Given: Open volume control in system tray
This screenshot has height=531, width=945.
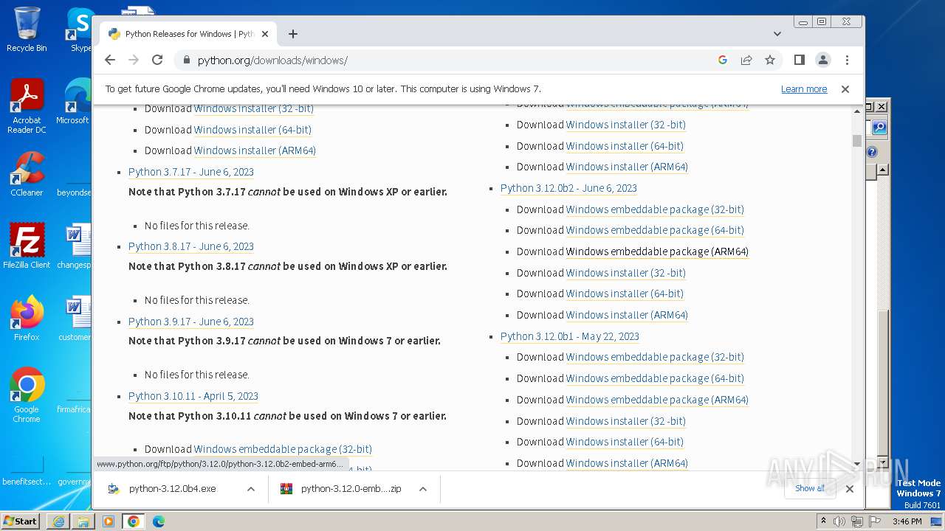Looking at the screenshot, I should pos(839,521).
